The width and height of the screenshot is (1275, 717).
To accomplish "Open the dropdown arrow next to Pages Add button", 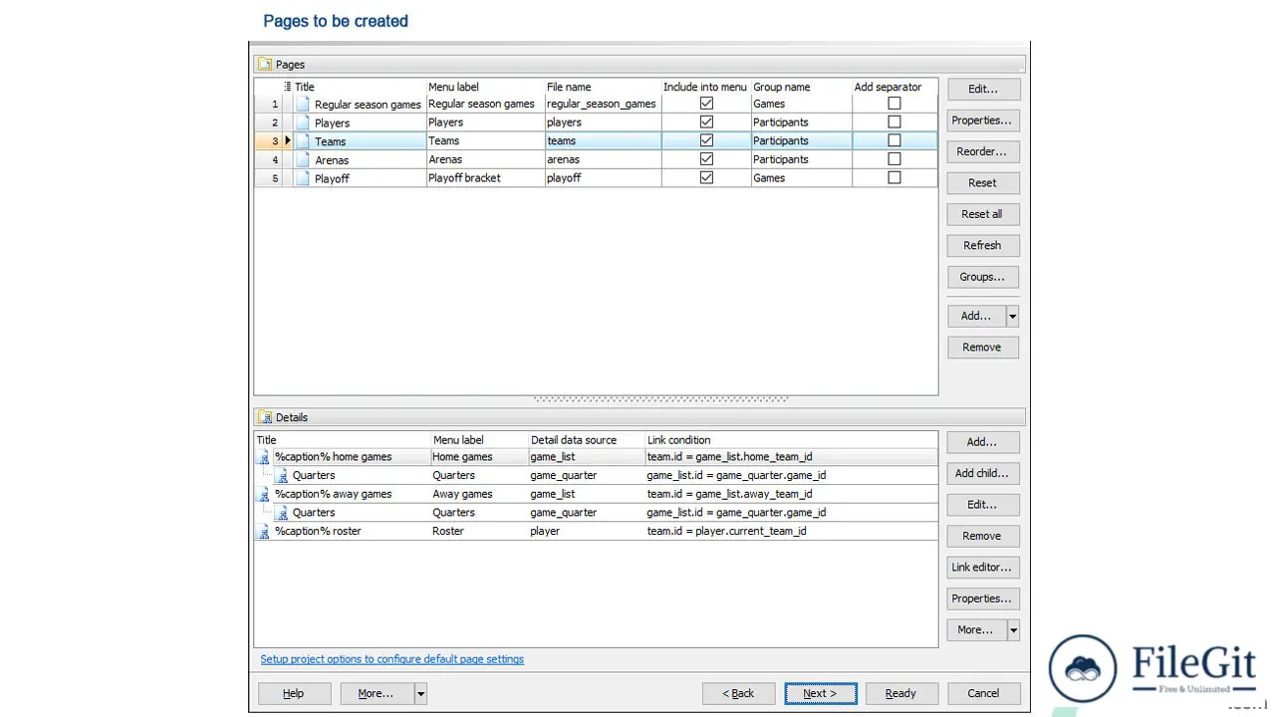I will [1013, 316].
